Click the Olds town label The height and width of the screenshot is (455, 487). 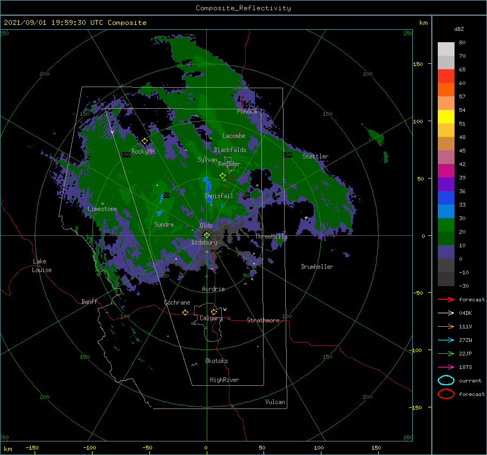point(206,226)
